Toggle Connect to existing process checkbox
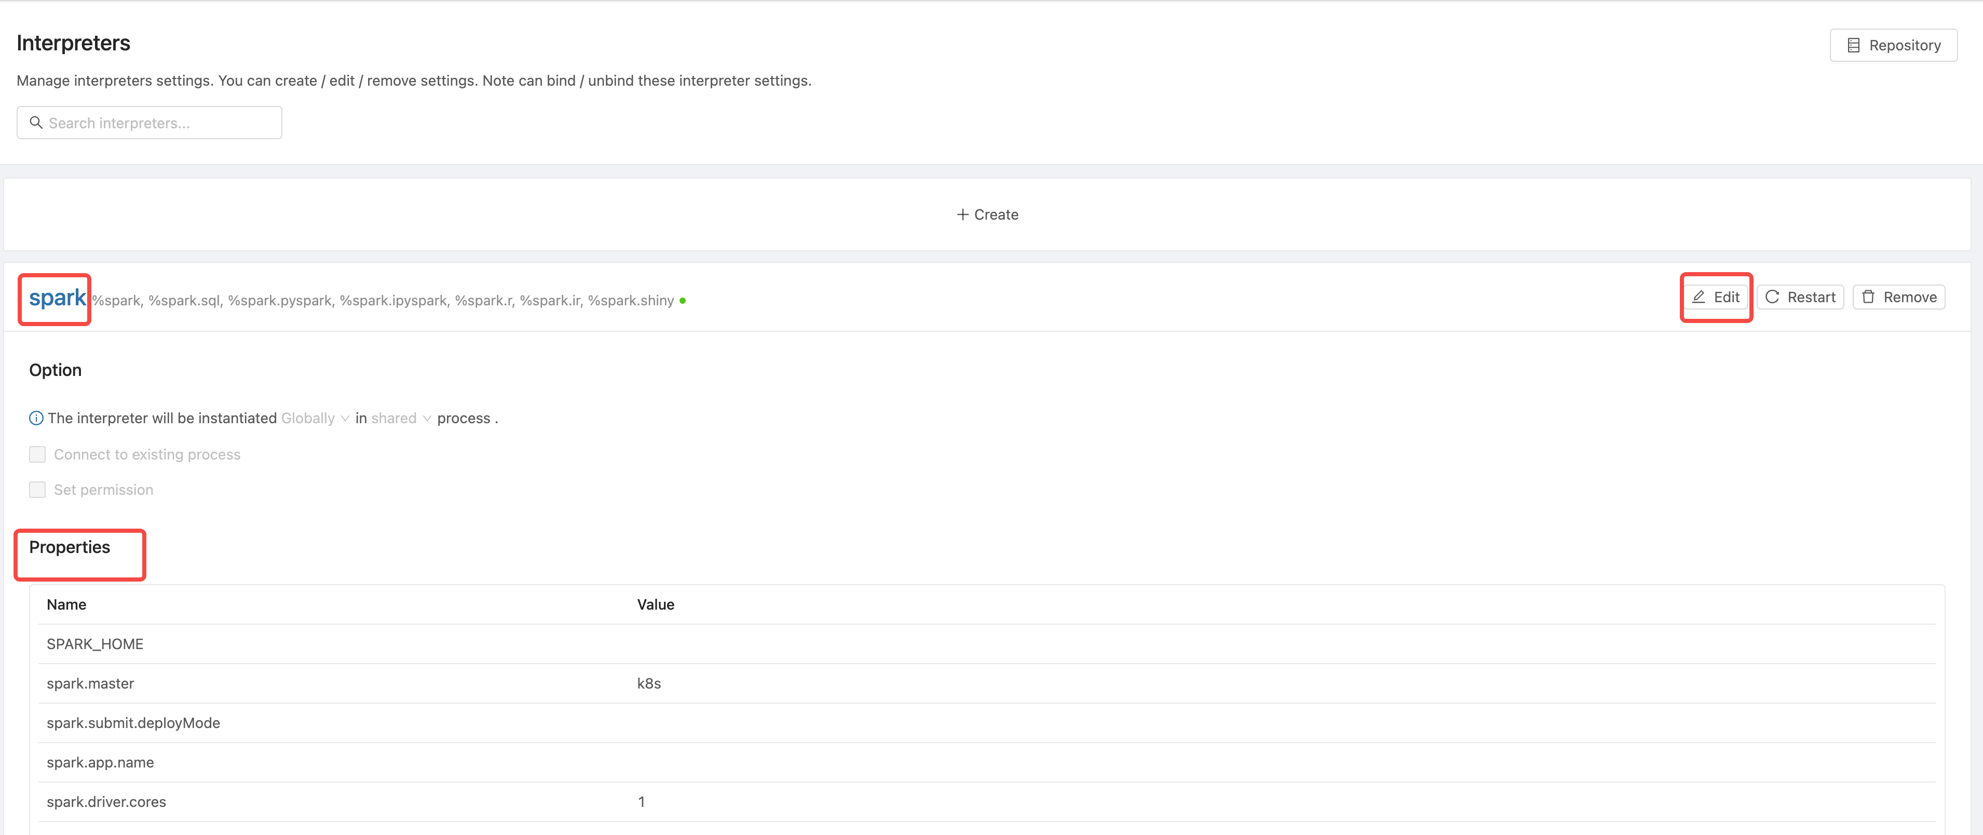This screenshot has width=1983, height=835. [x=37, y=454]
